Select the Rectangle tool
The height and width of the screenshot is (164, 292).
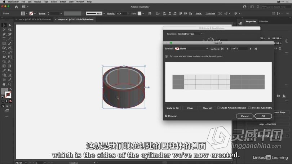coord(4,43)
